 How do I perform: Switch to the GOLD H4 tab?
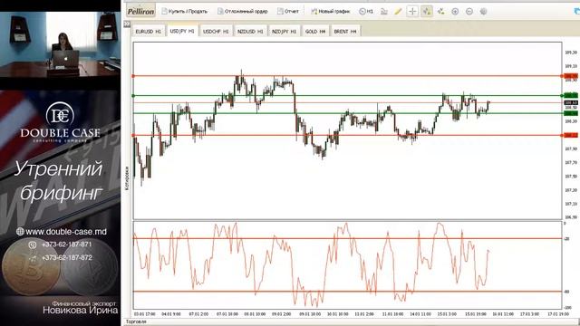click(315, 32)
